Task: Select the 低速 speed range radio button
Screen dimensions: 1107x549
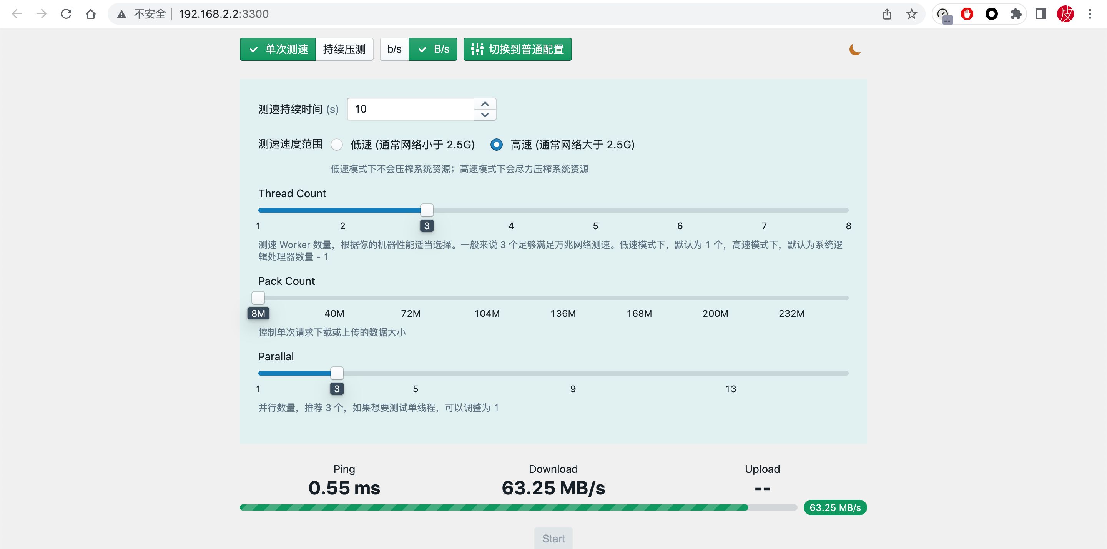Action: tap(337, 145)
